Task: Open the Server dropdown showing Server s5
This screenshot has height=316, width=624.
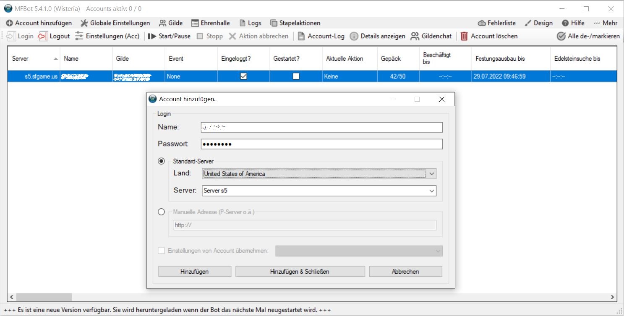Action: coord(319,191)
